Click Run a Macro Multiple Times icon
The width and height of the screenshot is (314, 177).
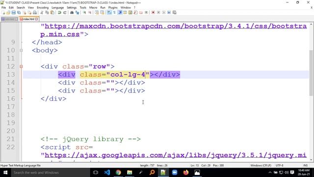[x=169, y=12]
